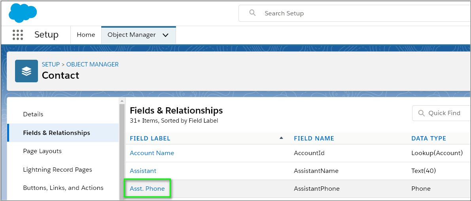
Task: Open the Object Manager tab
Action: tap(132, 35)
